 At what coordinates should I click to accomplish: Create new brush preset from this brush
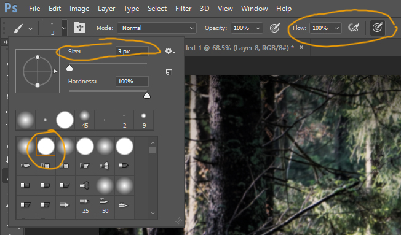click(x=169, y=72)
